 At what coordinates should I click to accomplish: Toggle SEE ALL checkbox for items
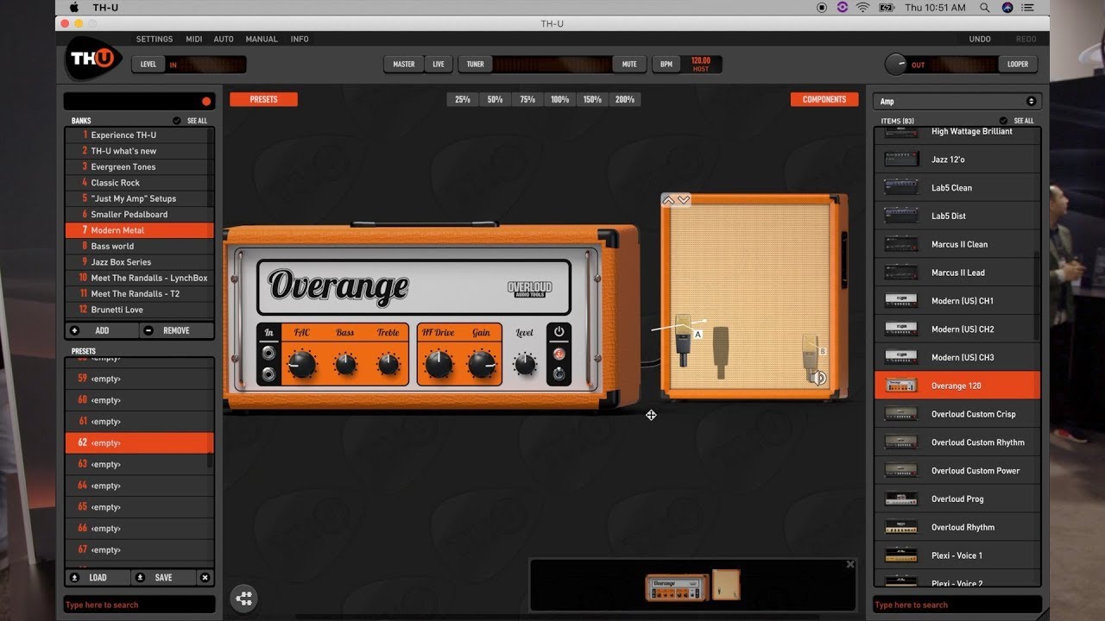(x=1004, y=121)
